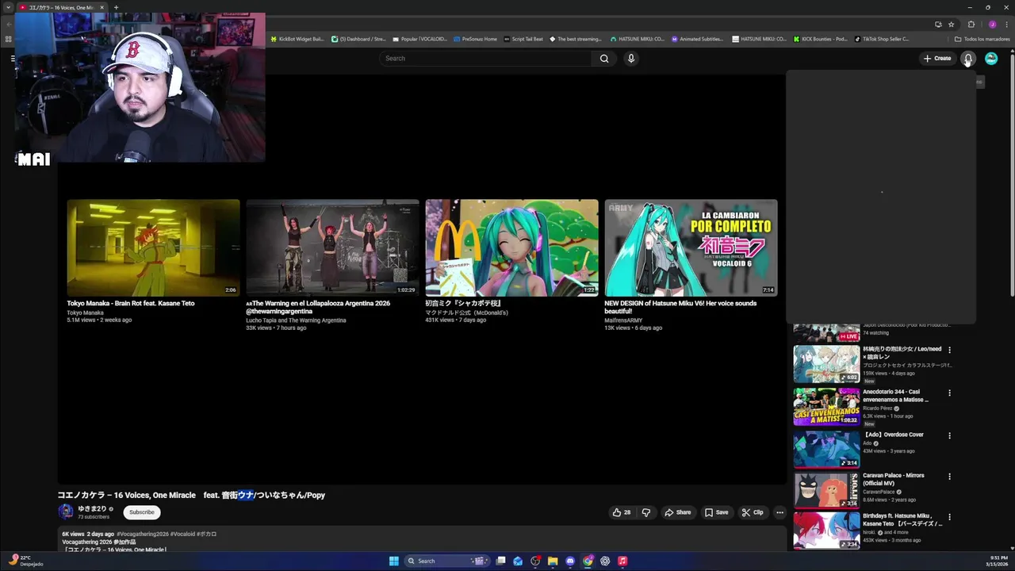
Task: Open the Windows Start menu
Action: pyautogui.click(x=394, y=561)
